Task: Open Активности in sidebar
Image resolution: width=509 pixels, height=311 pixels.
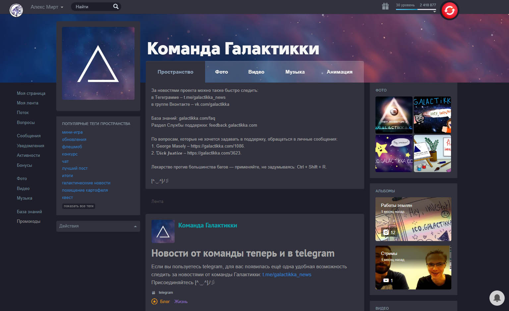Action: tap(28, 155)
